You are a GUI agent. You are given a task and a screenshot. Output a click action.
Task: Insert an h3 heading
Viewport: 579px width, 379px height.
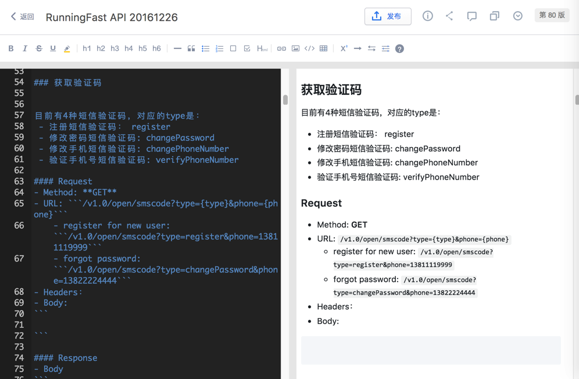(115, 48)
